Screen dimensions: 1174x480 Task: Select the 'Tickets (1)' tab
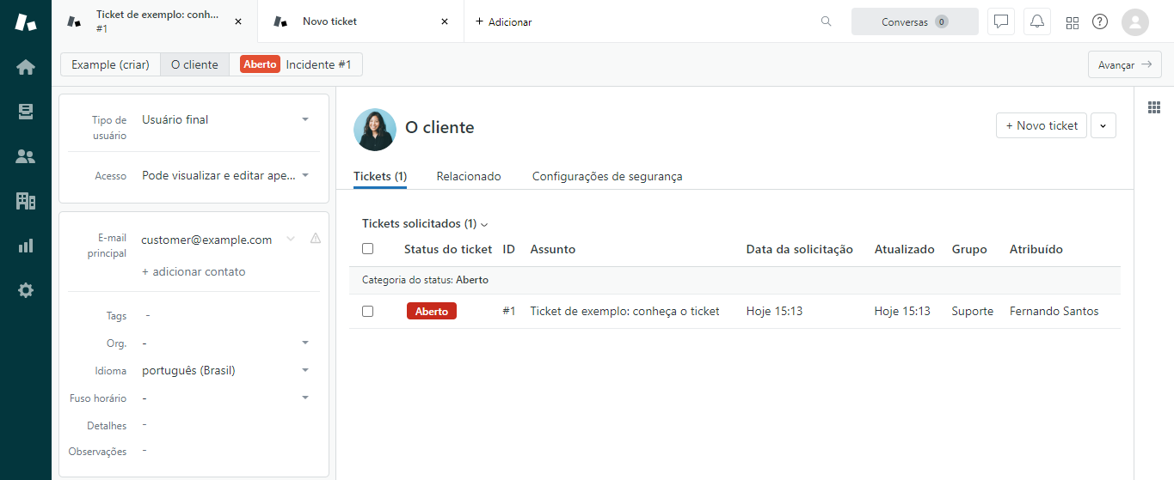coord(380,176)
